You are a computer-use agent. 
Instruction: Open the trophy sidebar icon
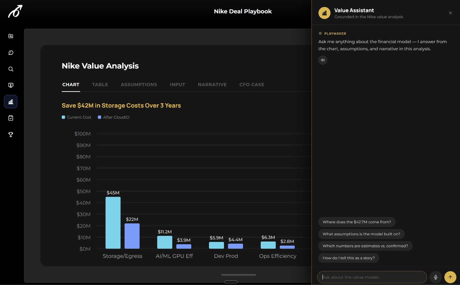(x=11, y=134)
